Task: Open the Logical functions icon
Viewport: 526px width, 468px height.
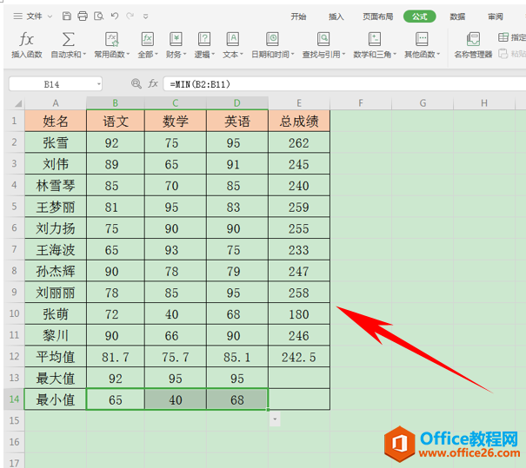Action: point(204,39)
